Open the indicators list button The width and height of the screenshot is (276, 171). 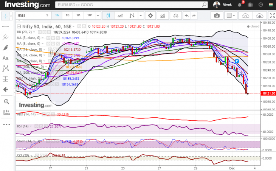pos(163,16)
